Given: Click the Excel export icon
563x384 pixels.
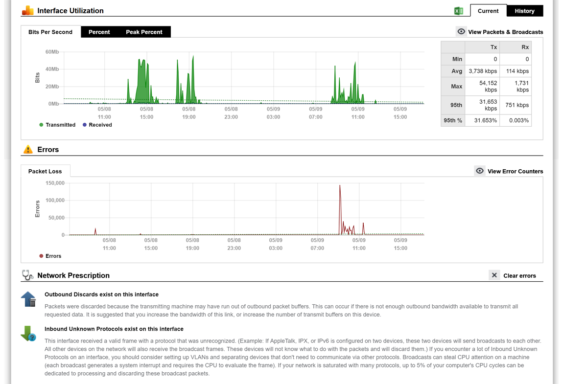Looking at the screenshot, I should click(x=459, y=11).
